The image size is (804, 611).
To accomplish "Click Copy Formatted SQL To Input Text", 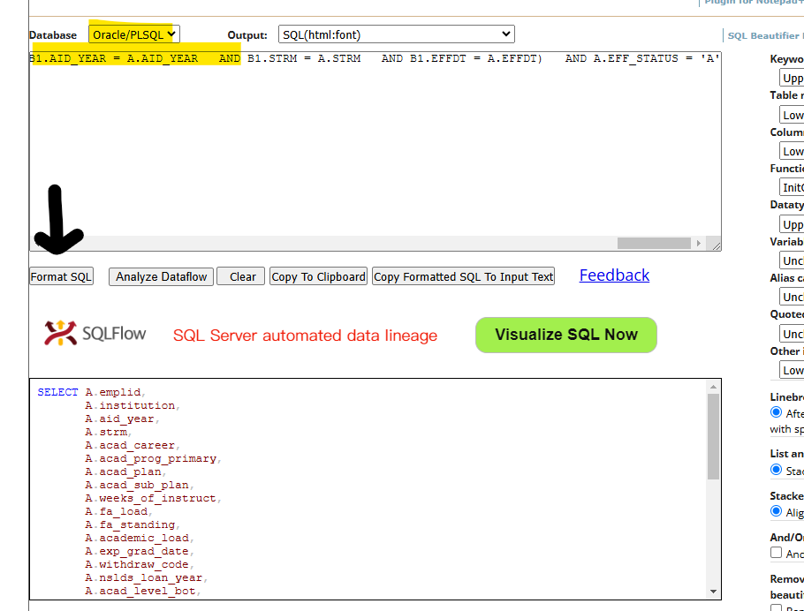I will pyautogui.click(x=464, y=276).
